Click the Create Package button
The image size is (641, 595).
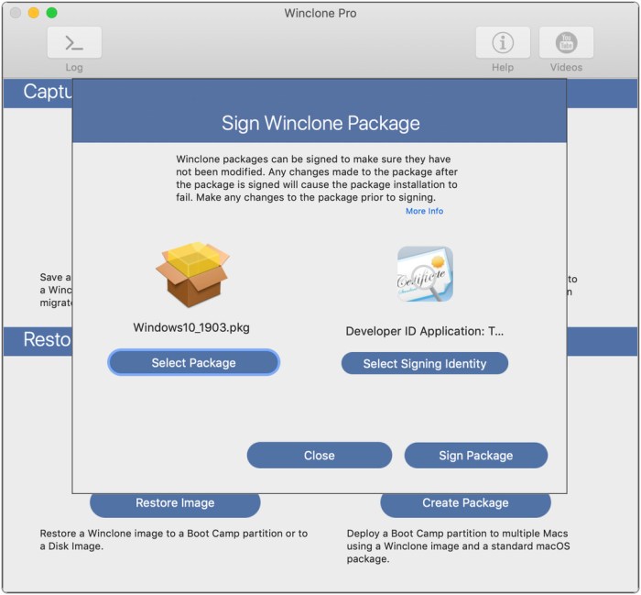pyautogui.click(x=465, y=503)
